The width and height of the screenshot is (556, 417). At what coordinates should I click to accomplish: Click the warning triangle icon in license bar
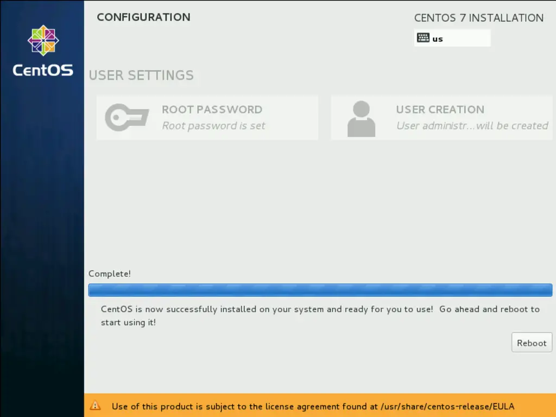click(95, 405)
